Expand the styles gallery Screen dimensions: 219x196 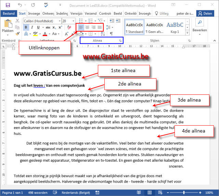pos(188,33)
